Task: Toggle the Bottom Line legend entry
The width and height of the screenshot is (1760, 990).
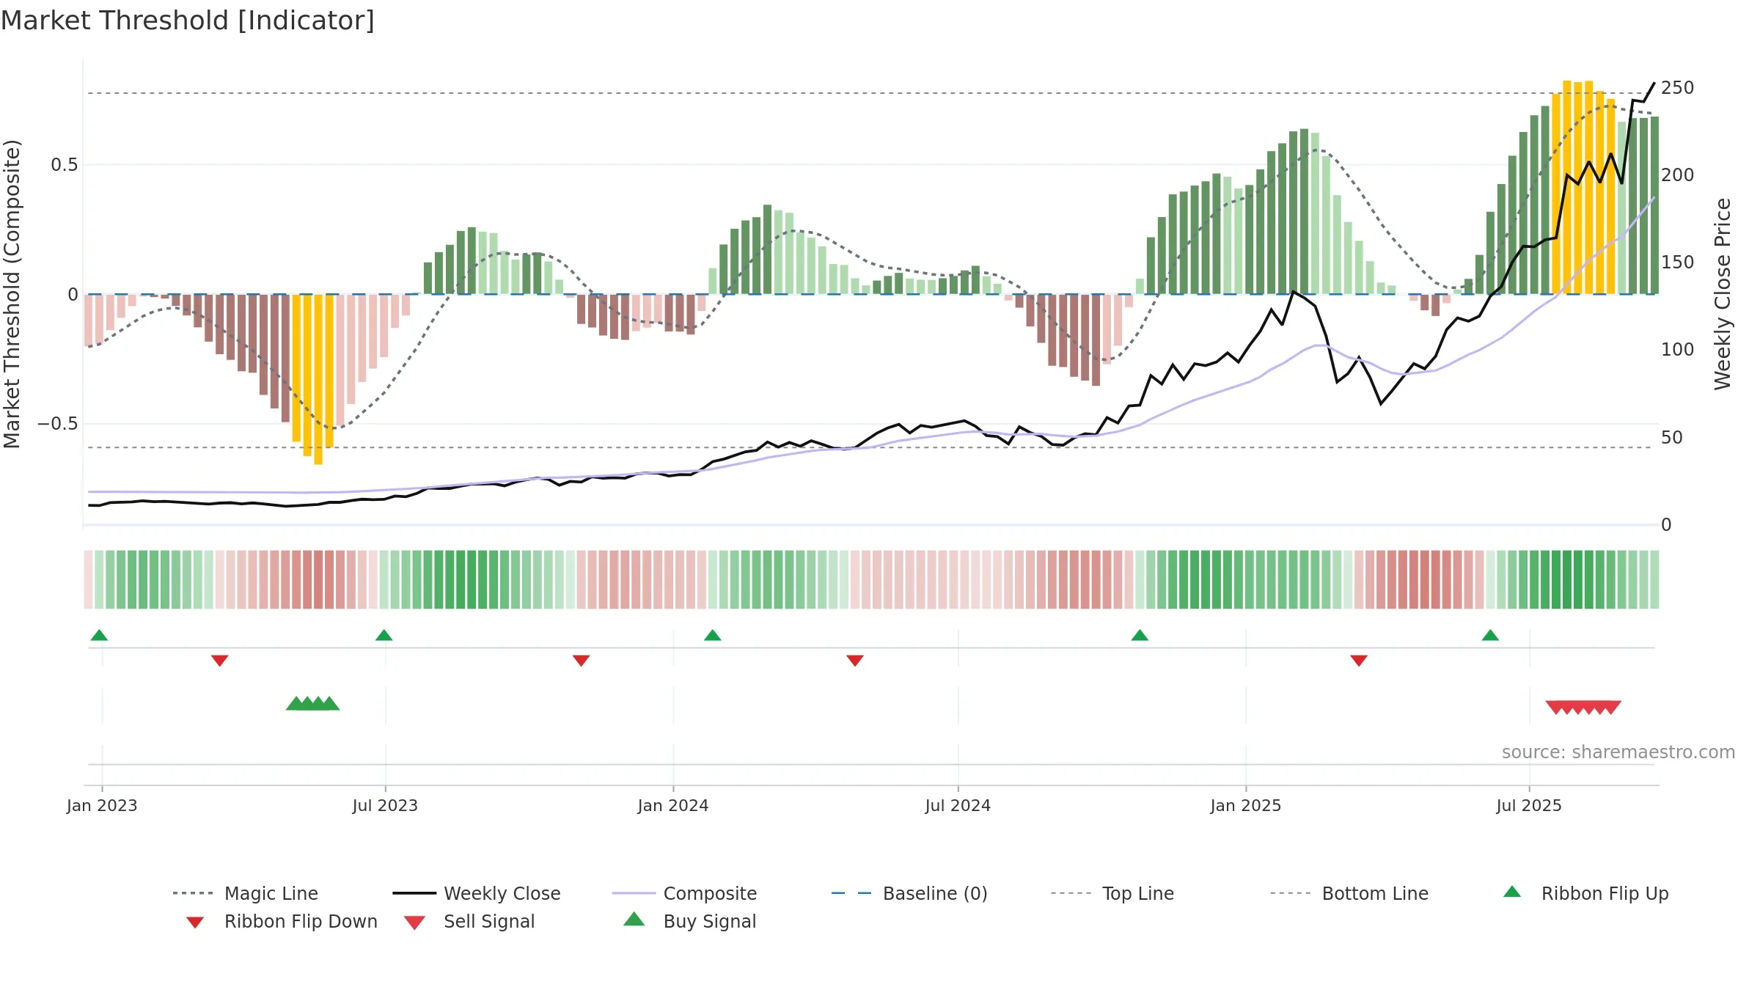Action: click(1349, 893)
